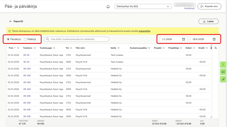Screen dimensions: 227x127
Task: Open start date calendar picker
Action: (183, 39)
